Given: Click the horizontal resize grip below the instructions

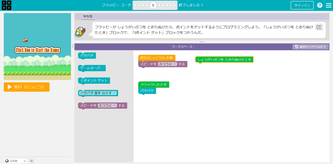Looking at the screenshot, I should click(202, 42).
